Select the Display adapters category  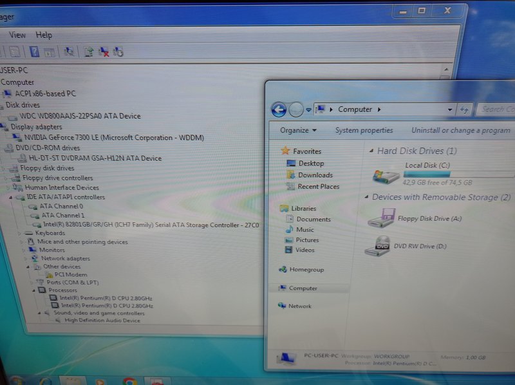pyautogui.click(x=36, y=127)
